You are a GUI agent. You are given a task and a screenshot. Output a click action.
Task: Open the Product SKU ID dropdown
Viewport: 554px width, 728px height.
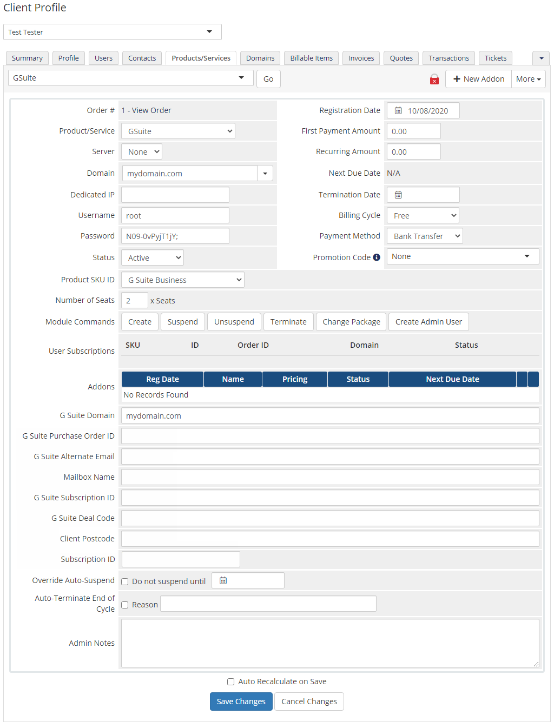(183, 280)
